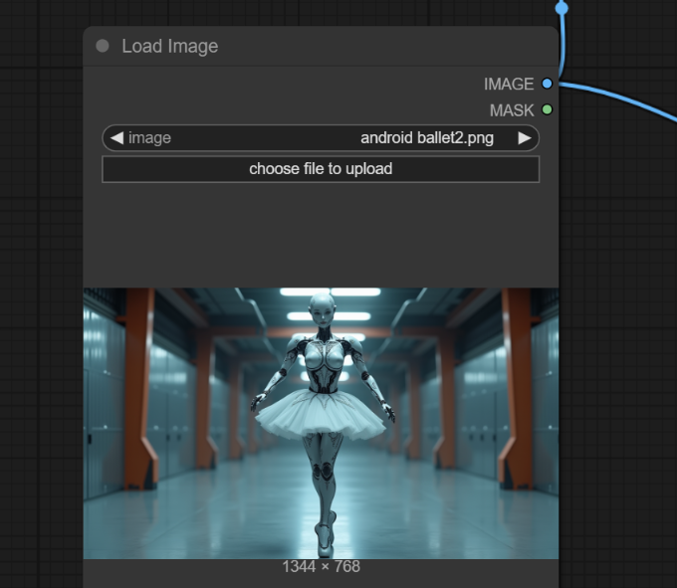Click the MASK output label
This screenshot has height=588, width=677.
pyautogui.click(x=512, y=110)
